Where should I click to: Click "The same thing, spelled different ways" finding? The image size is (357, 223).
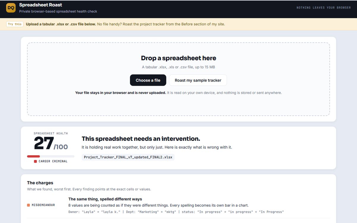pos(105,199)
